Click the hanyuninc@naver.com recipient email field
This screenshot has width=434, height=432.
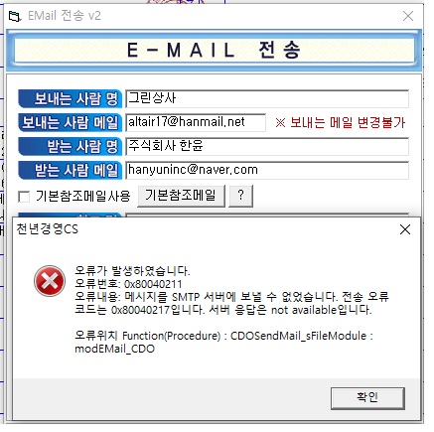[x=267, y=170]
